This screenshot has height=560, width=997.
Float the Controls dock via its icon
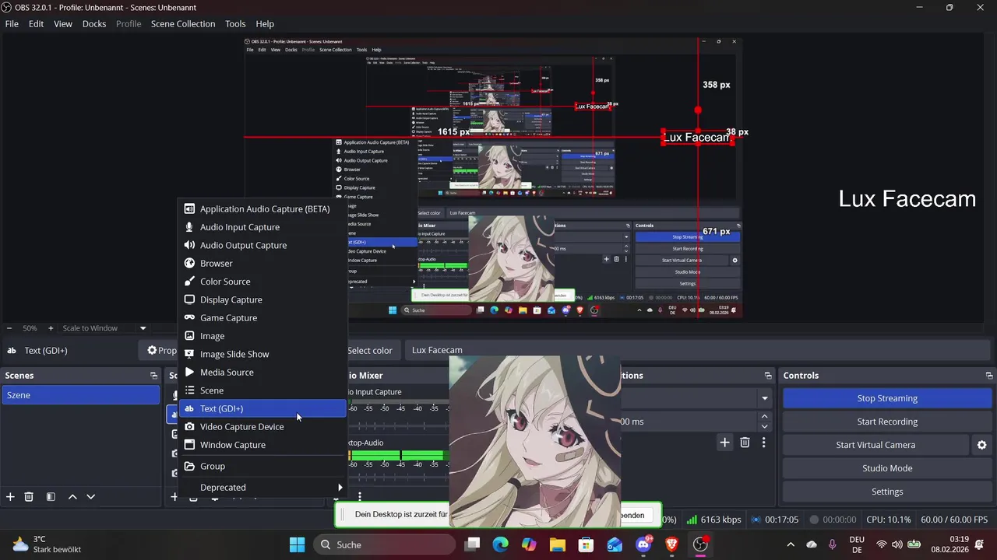point(989,376)
